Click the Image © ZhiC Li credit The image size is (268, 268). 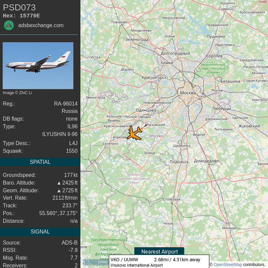click(x=17, y=93)
